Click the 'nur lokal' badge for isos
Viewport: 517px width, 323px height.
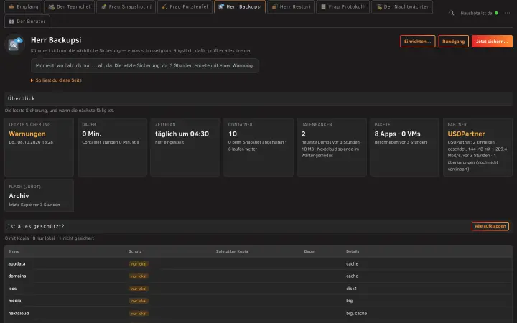[139, 289]
